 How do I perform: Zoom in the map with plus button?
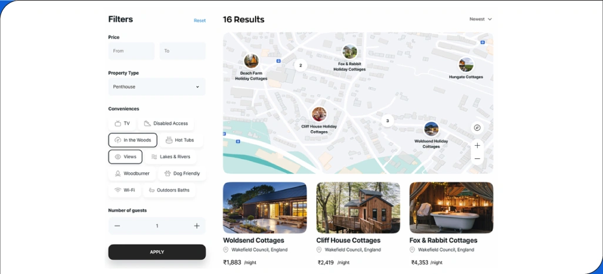(x=477, y=145)
